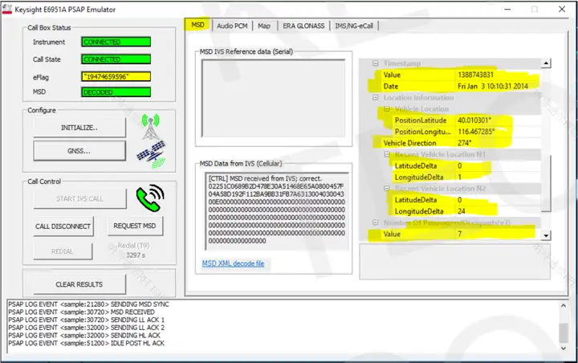Select the Vehicle Direction 274° row
Image resolution: width=578 pixels, height=363 pixels.
(461, 143)
